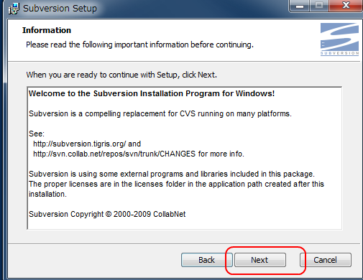Click the Subversion logo in header
The image size is (363, 280).
pos(339,39)
